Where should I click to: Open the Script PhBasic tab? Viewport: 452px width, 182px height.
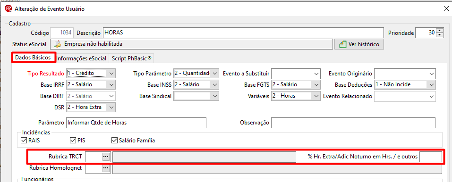point(131,58)
